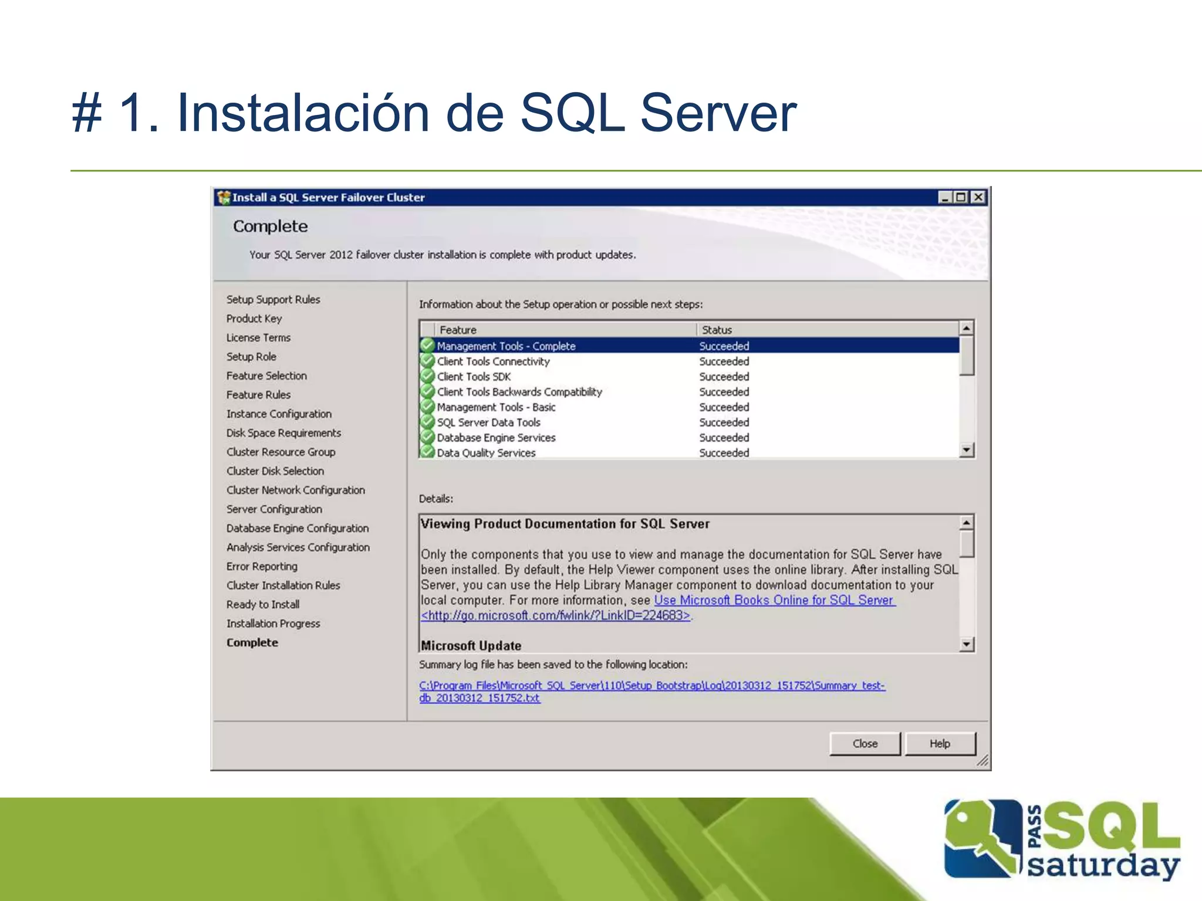Screen dimensions: 1202x901
Task: Click green check icon beside SQL Server Data Tools
Action: pyautogui.click(x=428, y=421)
